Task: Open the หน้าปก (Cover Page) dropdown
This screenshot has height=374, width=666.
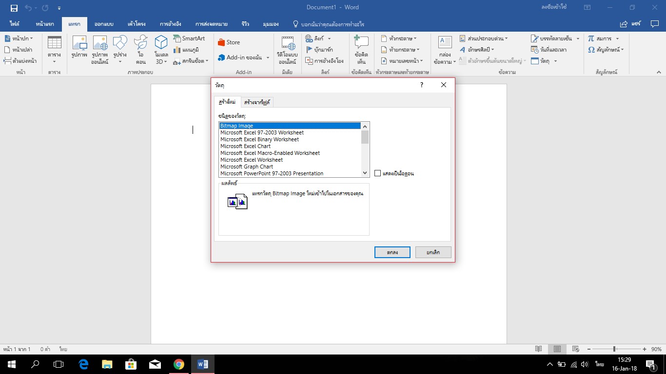Action: click(x=19, y=38)
